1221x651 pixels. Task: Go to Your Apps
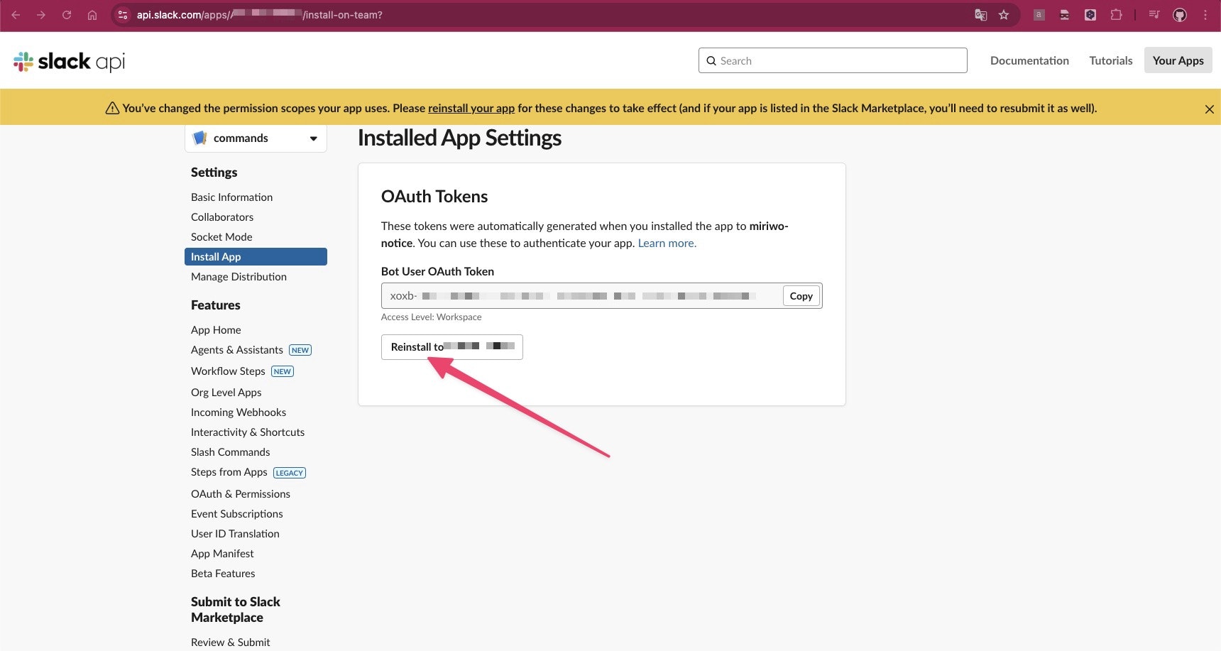1178,60
